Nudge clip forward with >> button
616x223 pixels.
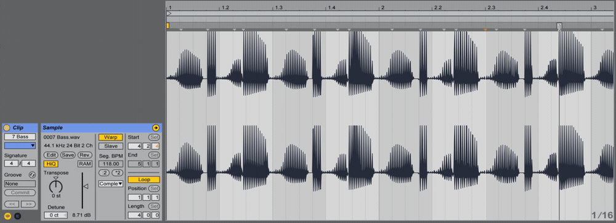(x=28, y=204)
